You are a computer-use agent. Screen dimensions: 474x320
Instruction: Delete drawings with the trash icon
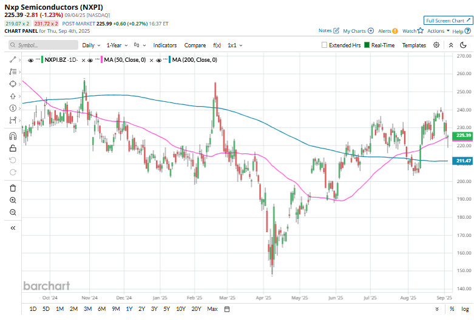click(x=13, y=188)
